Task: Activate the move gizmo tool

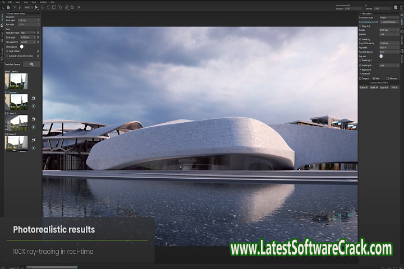Action: (x=42, y=7)
